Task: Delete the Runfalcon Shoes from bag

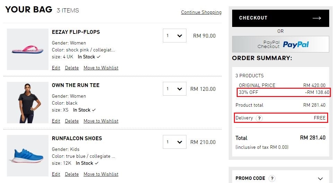Action: [x=72, y=174]
